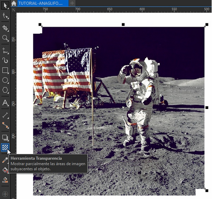Select the Zoom magnifier tool

(5, 38)
